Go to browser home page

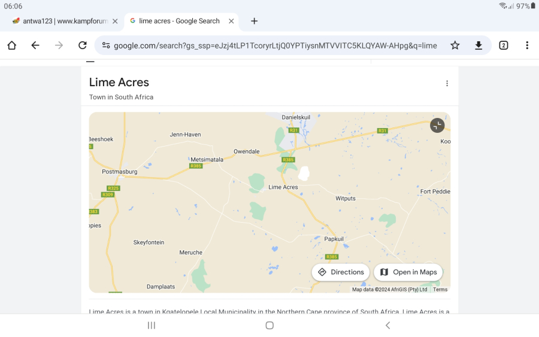[x=12, y=45]
